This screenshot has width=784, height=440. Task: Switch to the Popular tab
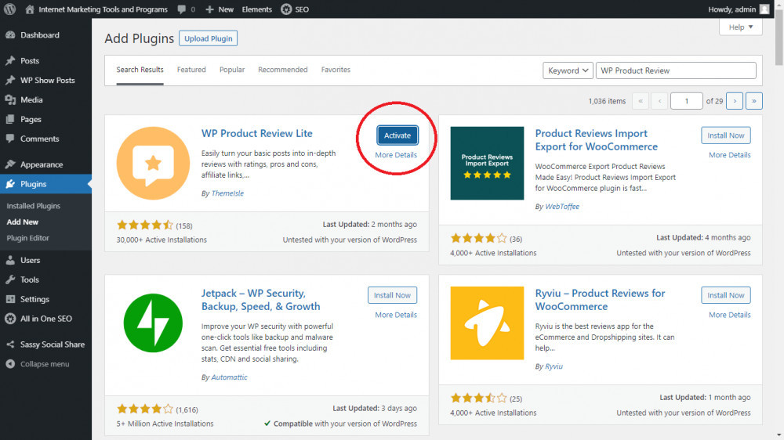232,70
